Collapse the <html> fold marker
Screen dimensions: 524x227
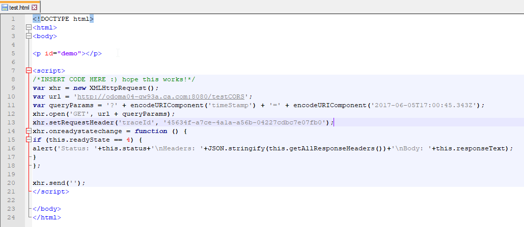click(29, 27)
